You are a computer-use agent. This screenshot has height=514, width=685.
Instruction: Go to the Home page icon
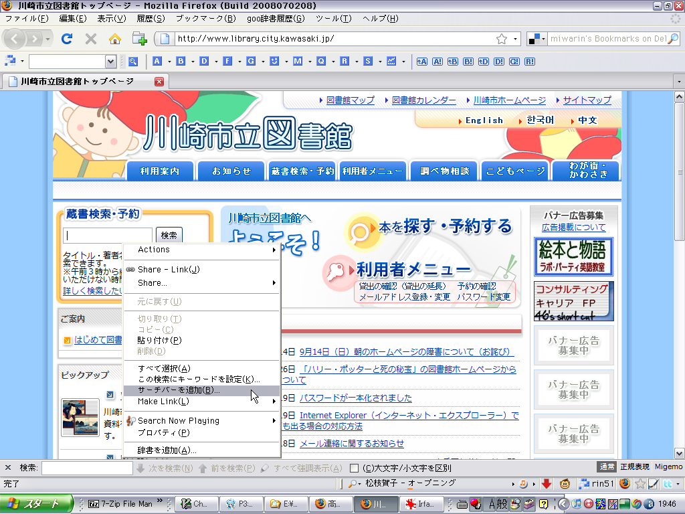point(115,39)
